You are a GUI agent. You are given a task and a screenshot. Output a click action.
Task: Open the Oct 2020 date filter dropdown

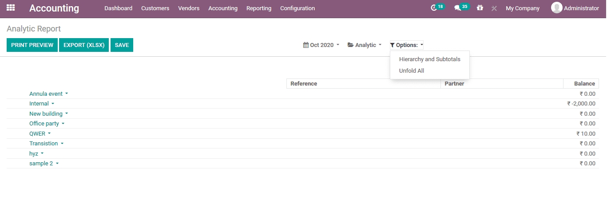[x=321, y=45]
